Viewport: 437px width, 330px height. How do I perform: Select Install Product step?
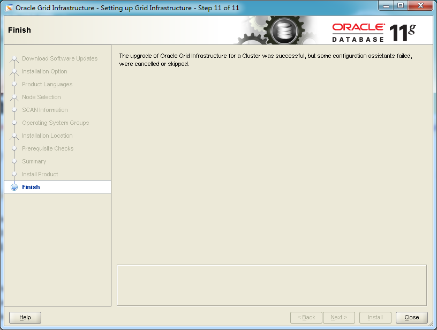pyautogui.click(x=40, y=174)
